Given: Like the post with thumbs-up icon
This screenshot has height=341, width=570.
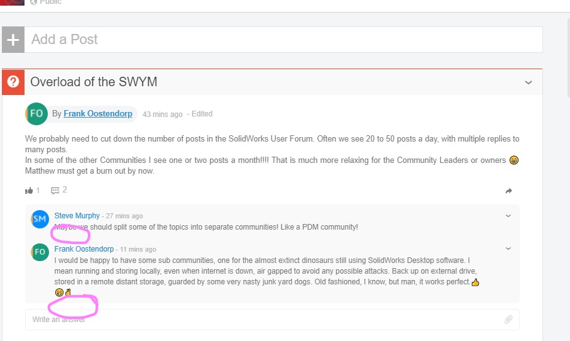Looking at the screenshot, I should click(29, 190).
